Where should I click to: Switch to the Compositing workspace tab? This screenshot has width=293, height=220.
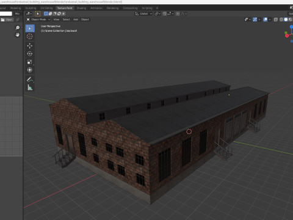pyautogui.click(x=130, y=8)
